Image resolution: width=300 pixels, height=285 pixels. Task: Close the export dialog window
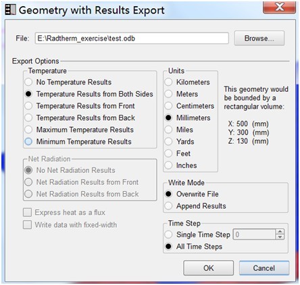pos(279,7)
